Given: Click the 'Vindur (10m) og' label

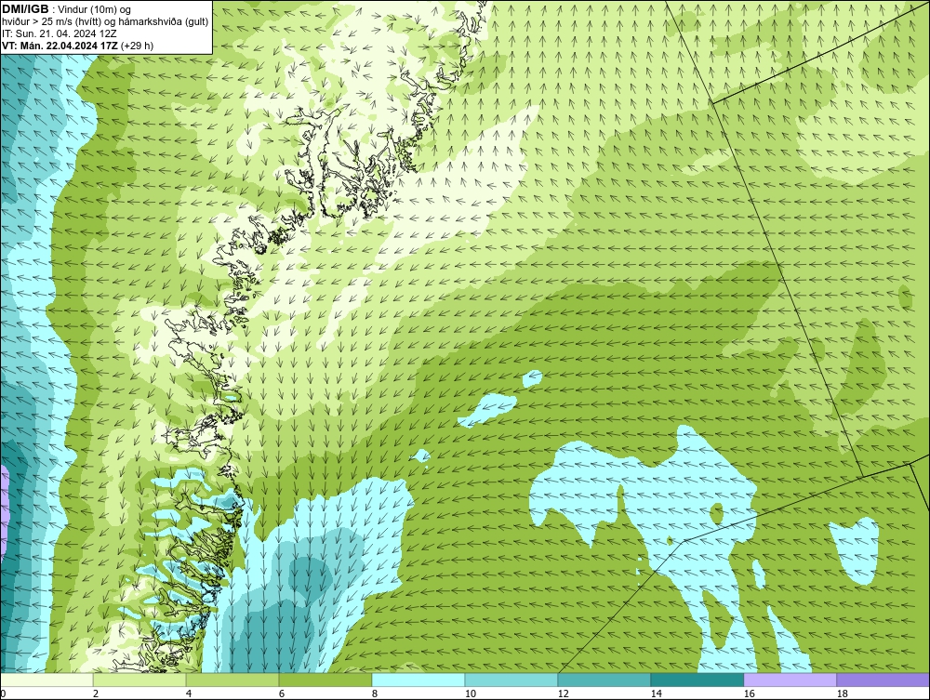Looking at the screenshot, I should tap(96, 9).
